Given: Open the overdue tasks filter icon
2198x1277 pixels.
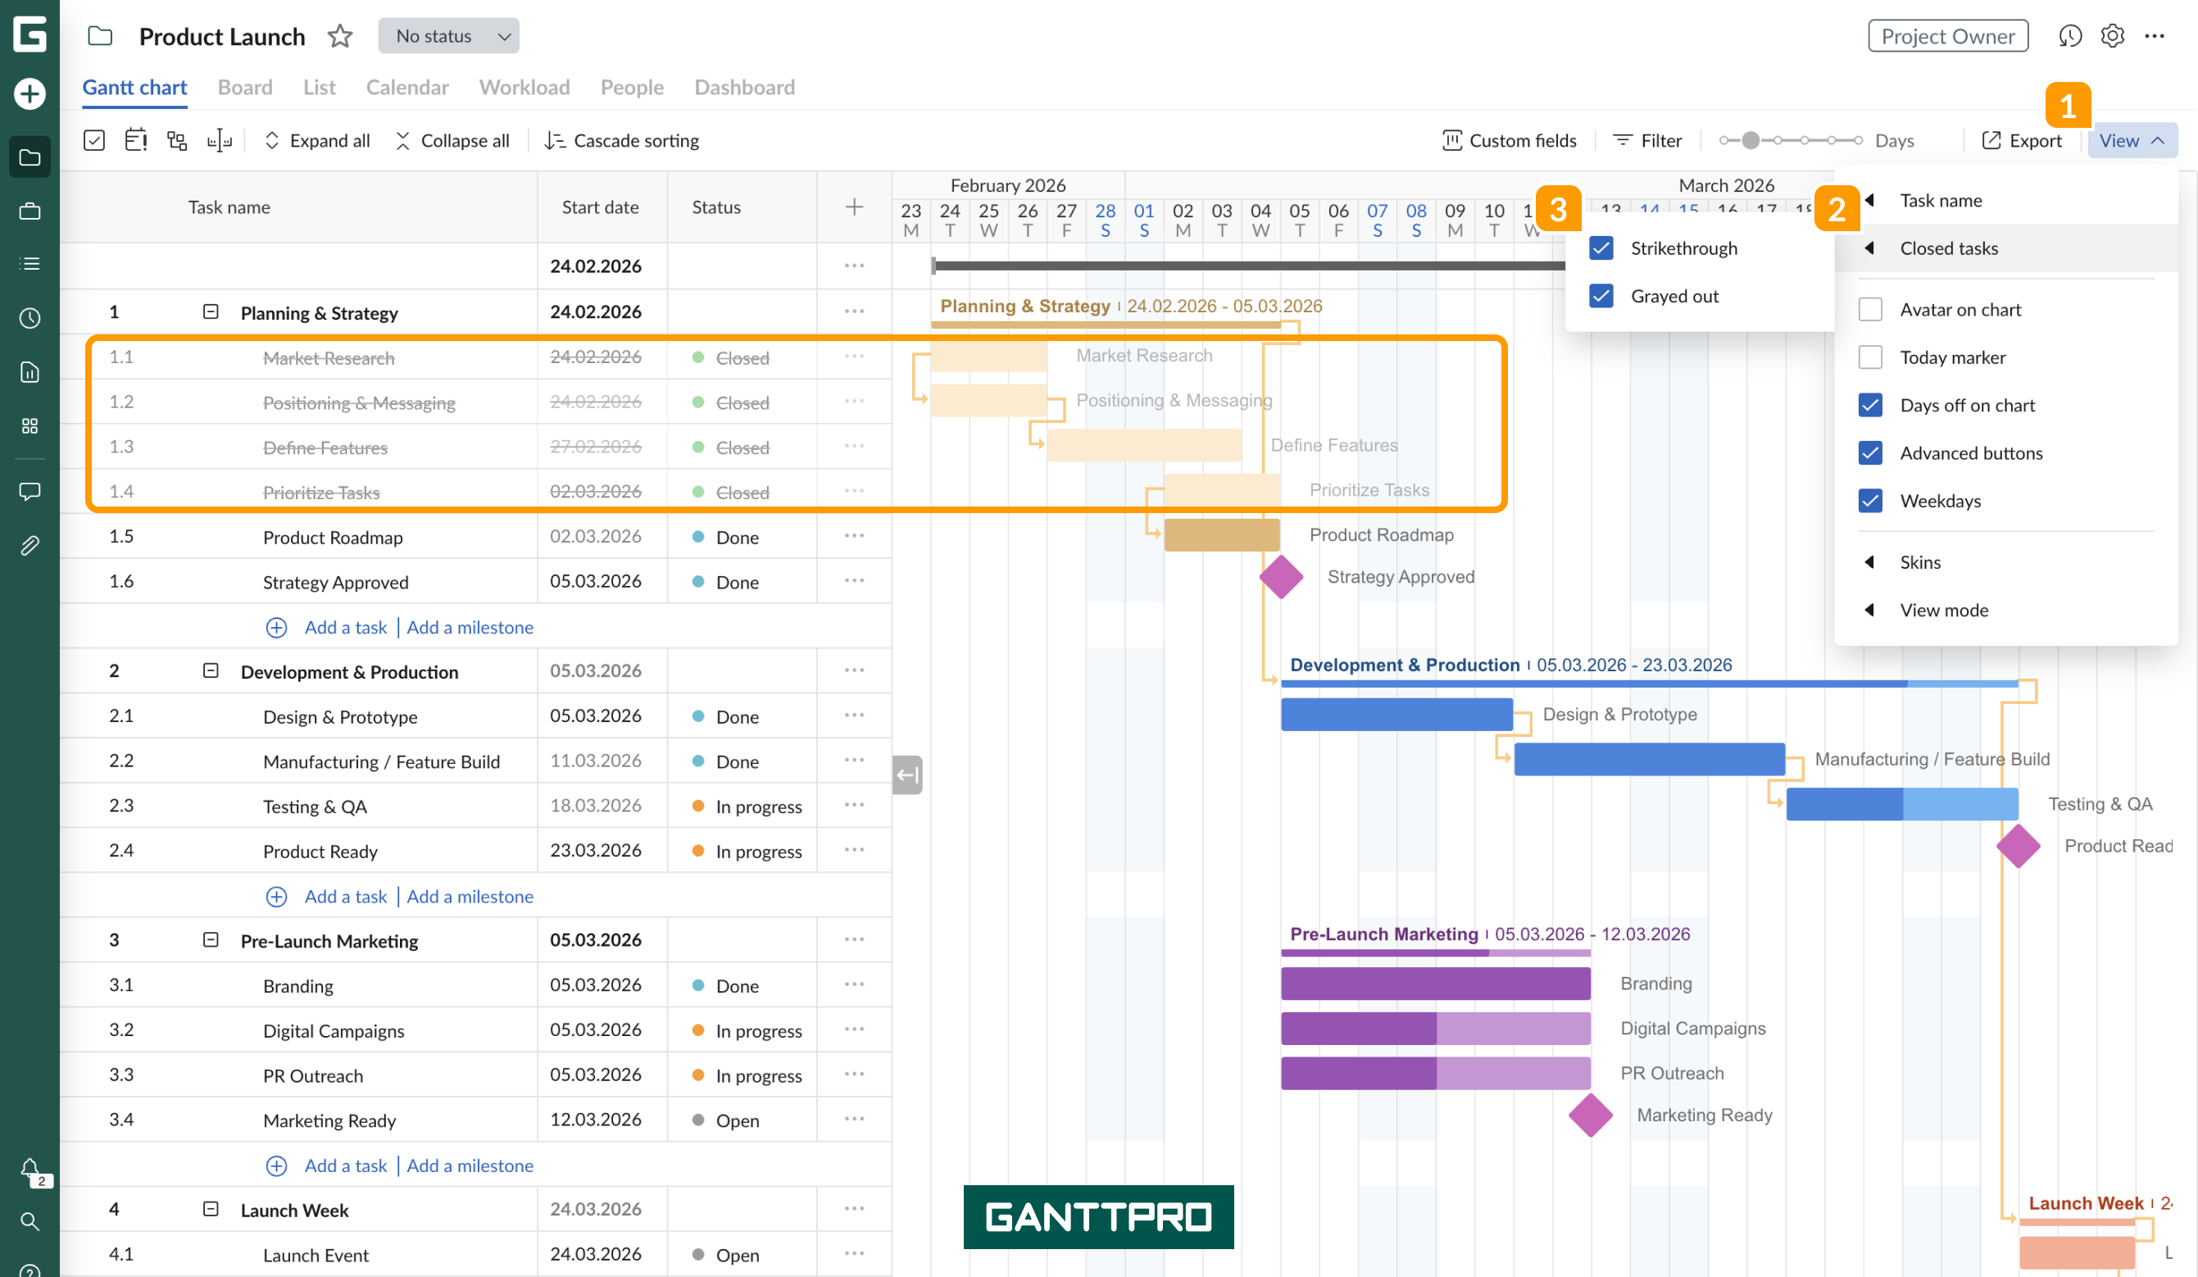Looking at the screenshot, I should (x=135, y=139).
